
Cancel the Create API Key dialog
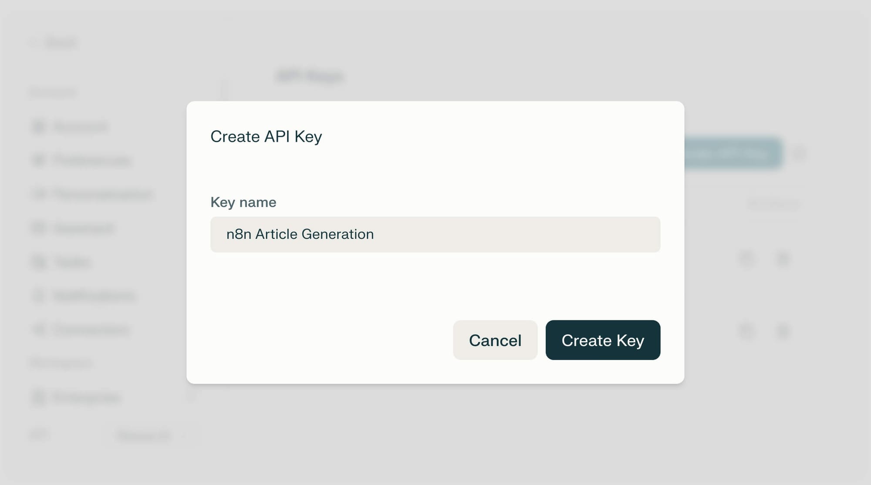[495, 340]
